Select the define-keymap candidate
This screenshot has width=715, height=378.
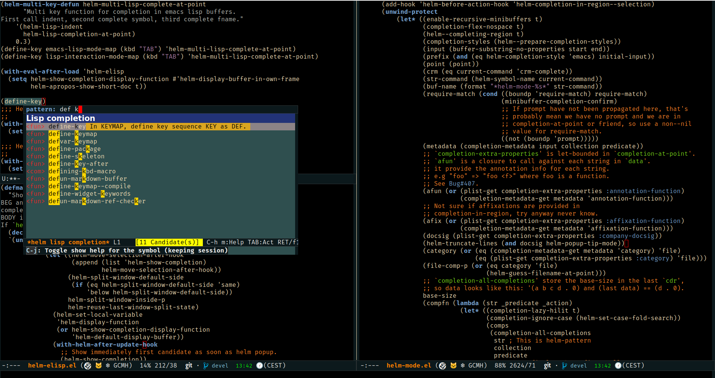tap(161, 134)
